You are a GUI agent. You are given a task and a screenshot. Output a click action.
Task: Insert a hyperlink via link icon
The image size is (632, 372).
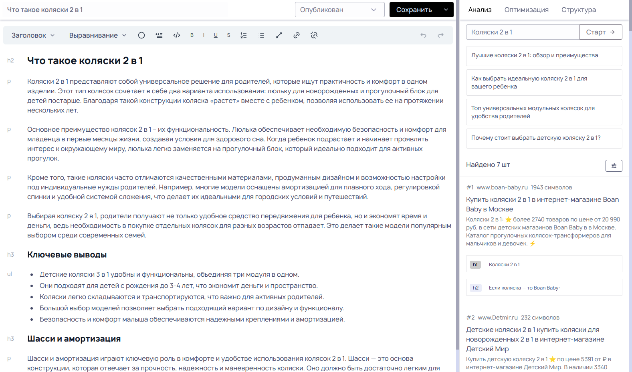tap(297, 35)
